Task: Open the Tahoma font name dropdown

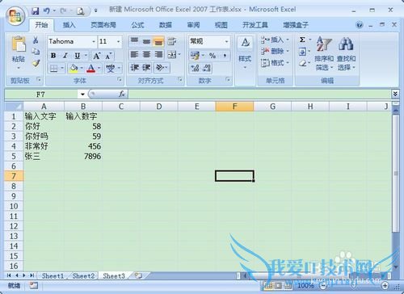Action: (x=94, y=42)
